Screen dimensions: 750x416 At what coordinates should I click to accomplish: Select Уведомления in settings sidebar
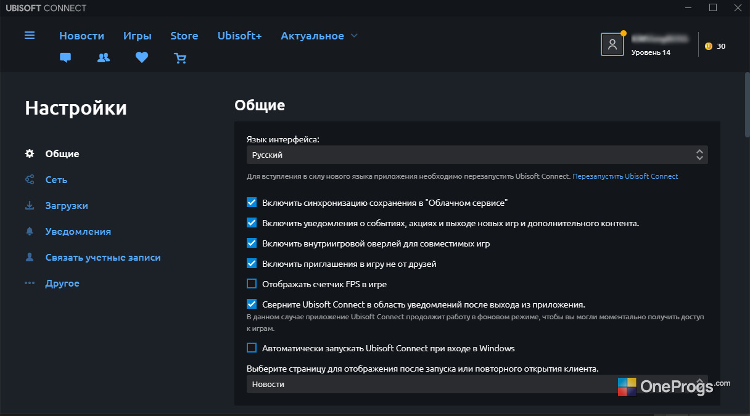pyautogui.click(x=78, y=231)
